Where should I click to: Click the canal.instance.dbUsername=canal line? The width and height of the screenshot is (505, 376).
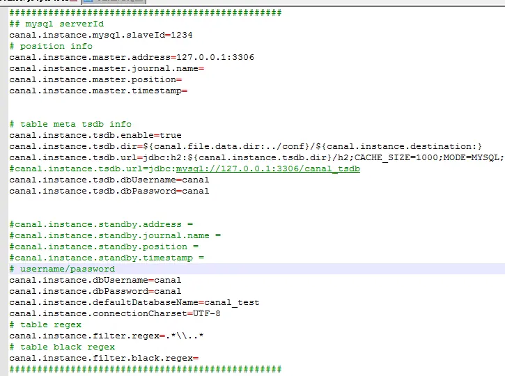click(x=95, y=280)
